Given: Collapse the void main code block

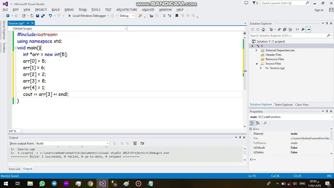Looking at the screenshot, I should pyautogui.click(x=15, y=48).
